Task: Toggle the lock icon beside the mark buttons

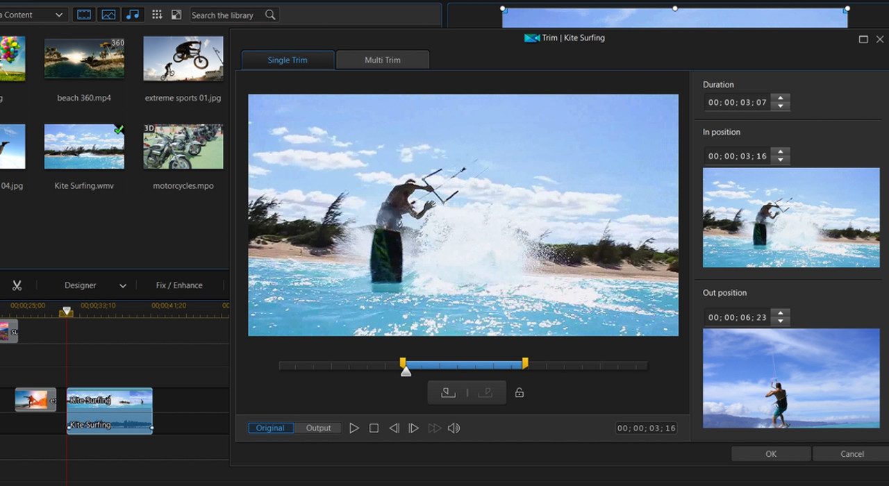Action: pos(520,393)
